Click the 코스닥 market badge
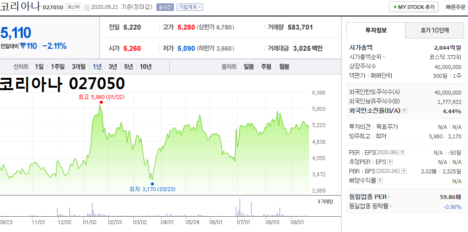468x232 pixels. [x=73, y=7]
